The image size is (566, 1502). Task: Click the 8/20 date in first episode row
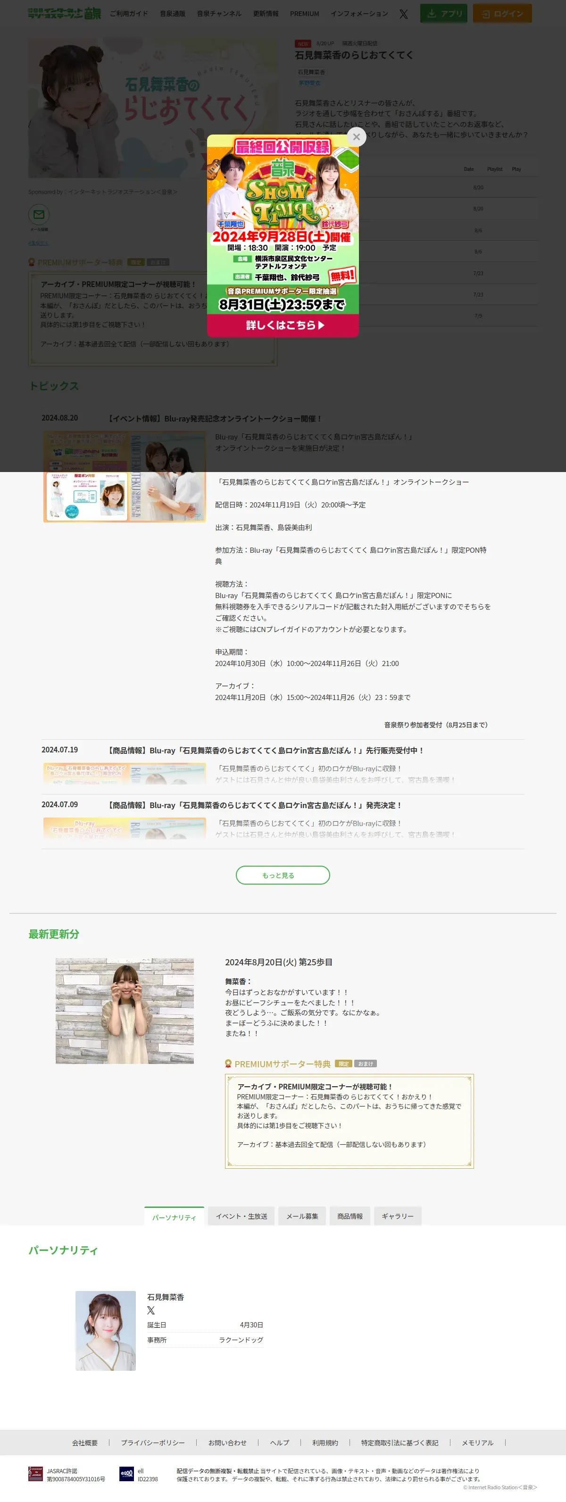(478, 188)
